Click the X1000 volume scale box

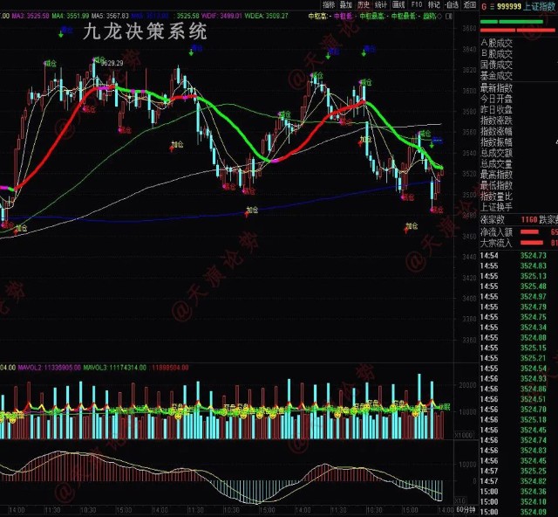[464, 436]
